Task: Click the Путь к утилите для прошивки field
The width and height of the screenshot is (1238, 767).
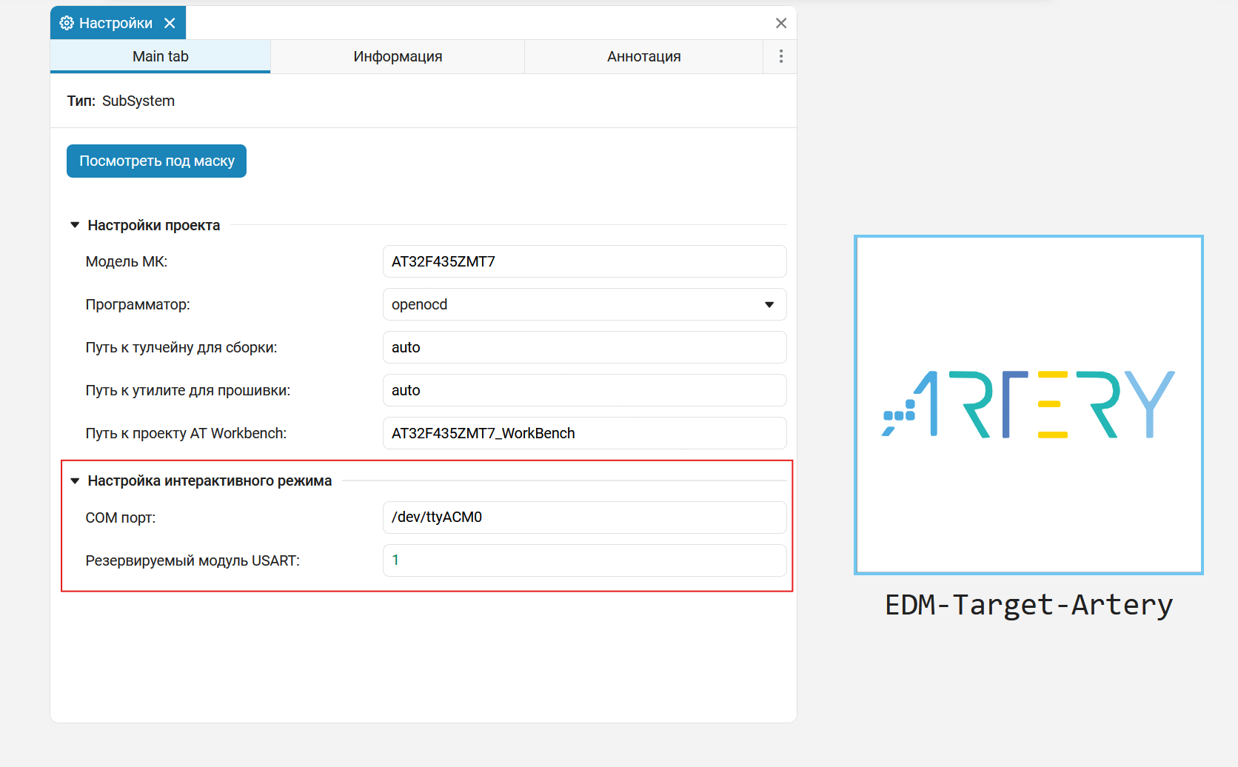Action: pos(585,390)
